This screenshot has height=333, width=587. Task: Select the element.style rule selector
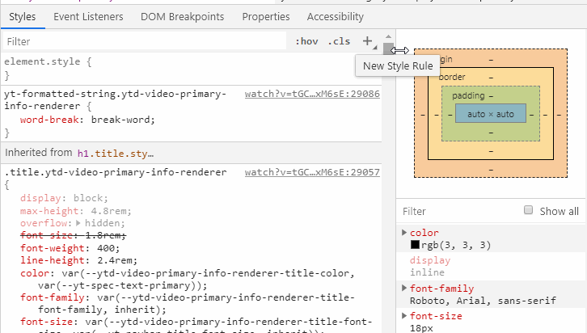pyautogui.click(x=42, y=61)
